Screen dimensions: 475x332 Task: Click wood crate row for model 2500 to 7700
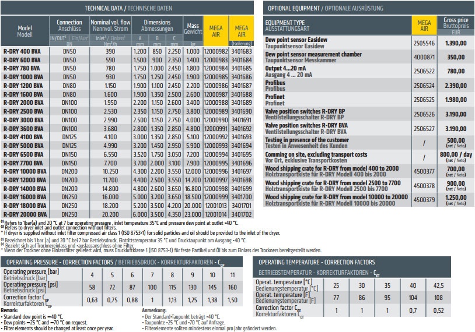[x=368, y=186]
